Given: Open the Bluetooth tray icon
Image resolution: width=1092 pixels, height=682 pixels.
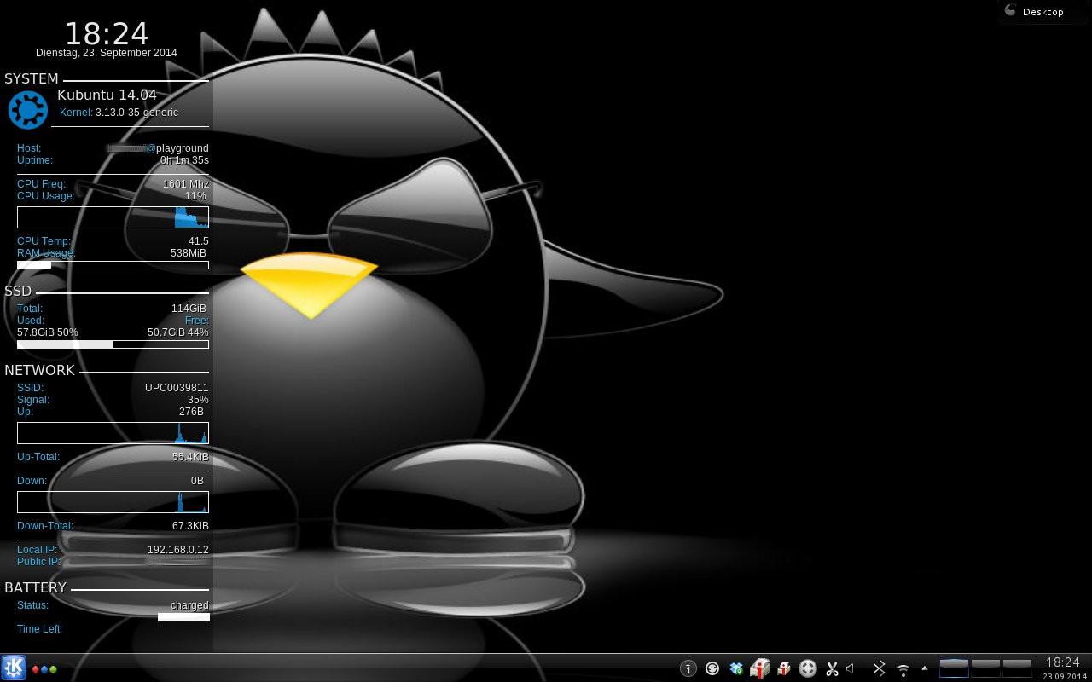Looking at the screenshot, I should click(880, 669).
